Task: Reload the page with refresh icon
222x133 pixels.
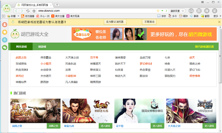Action: [x=28, y=11]
